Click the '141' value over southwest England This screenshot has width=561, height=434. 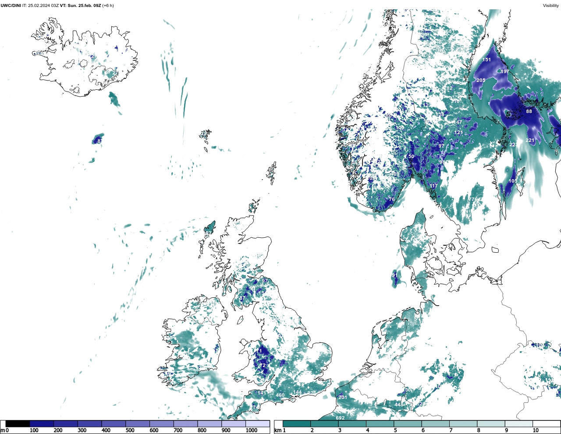262,393
